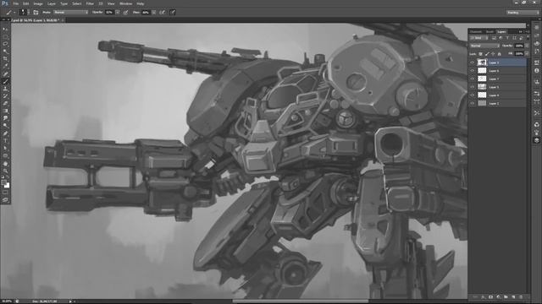542x304 pixels.
Task: Toggle visibility of the selected top layer
Action: [473, 62]
